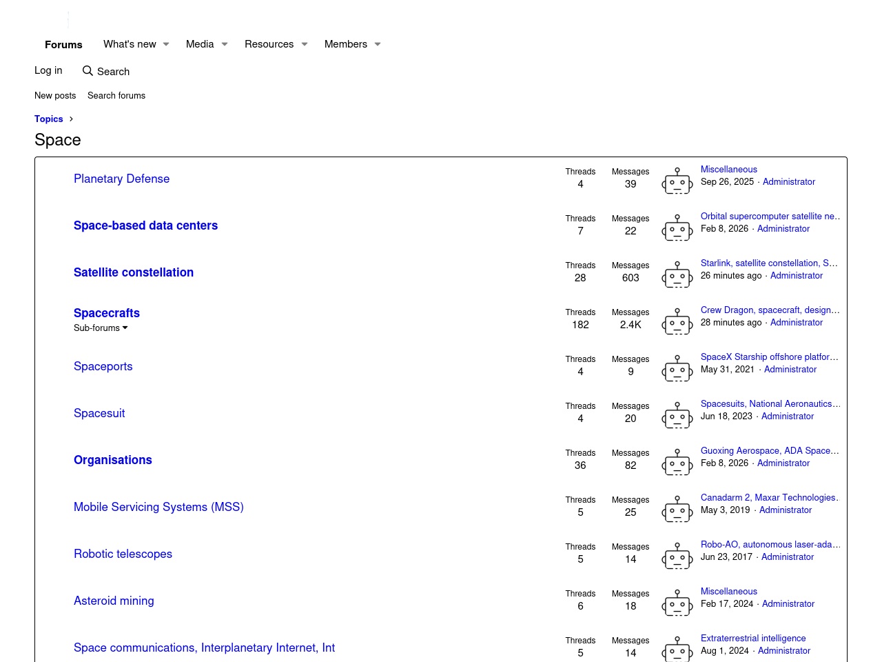Open the Media tab
The image size is (882, 662).
200,44
